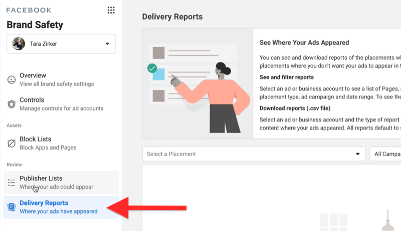
Task: Click the Delivery Reports page title
Action: (x=172, y=17)
